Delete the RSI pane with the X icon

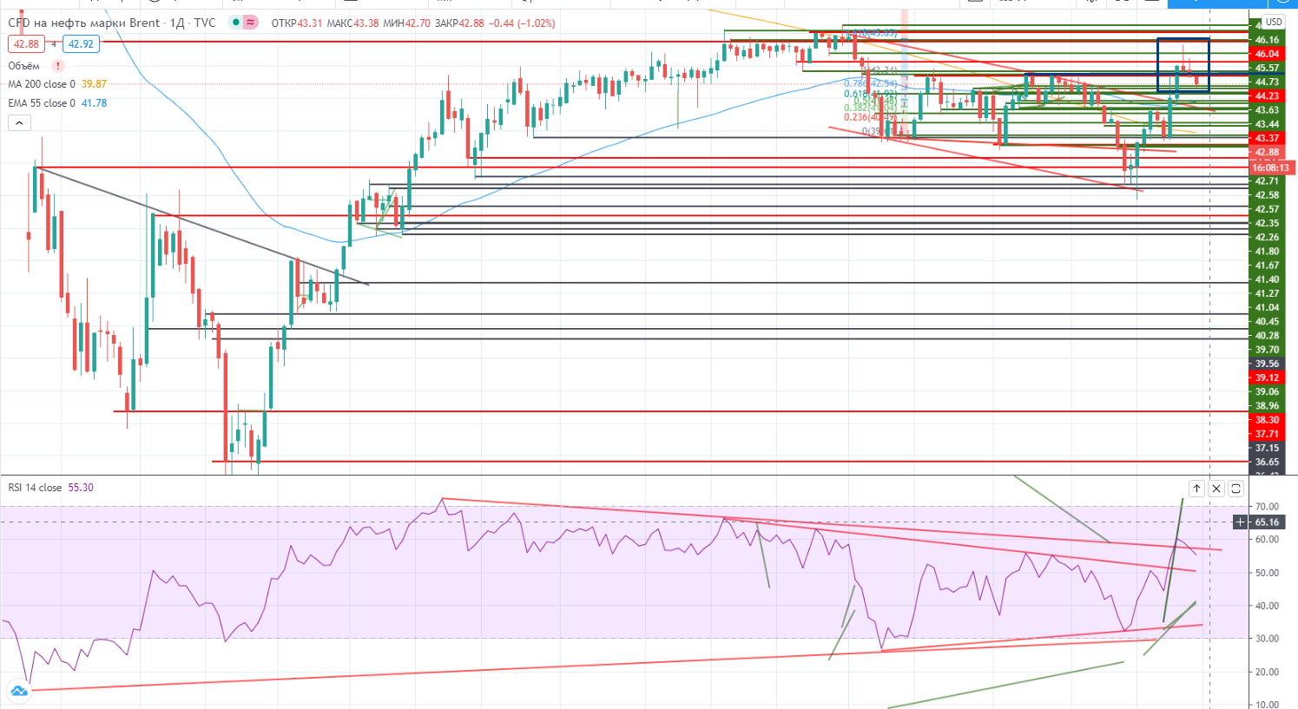(x=1216, y=489)
